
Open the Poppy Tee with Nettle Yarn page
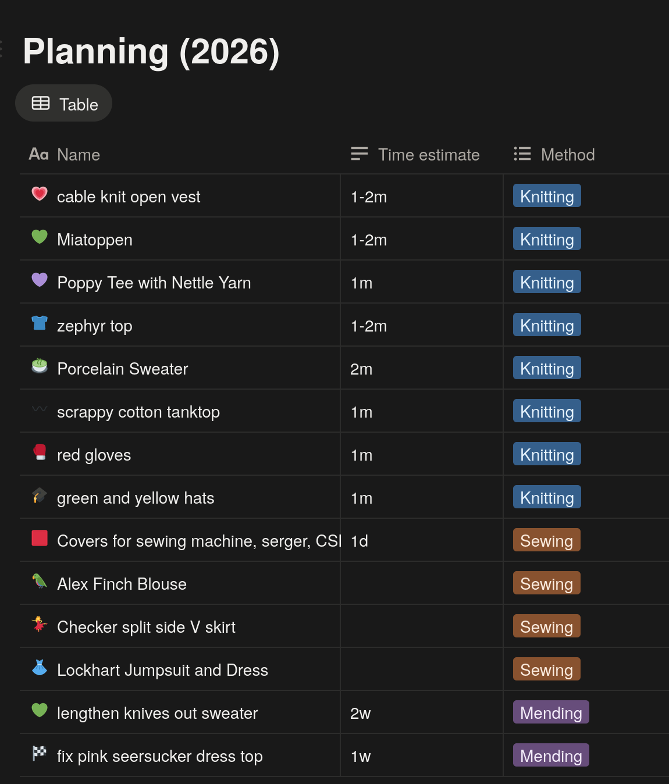[x=154, y=282]
